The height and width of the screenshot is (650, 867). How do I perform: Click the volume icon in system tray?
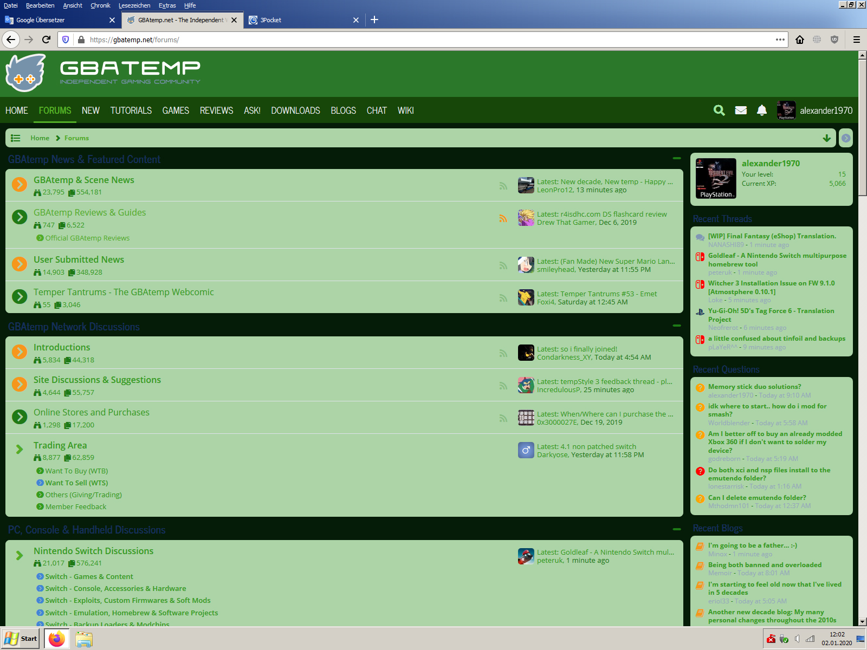[797, 639]
